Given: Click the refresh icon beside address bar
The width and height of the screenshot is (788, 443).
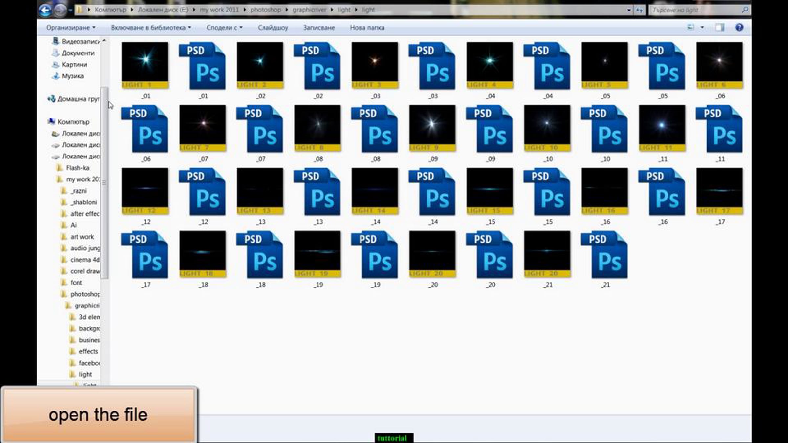Looking at the screenshot, I should pyautogui.click(x=639, y=10).
